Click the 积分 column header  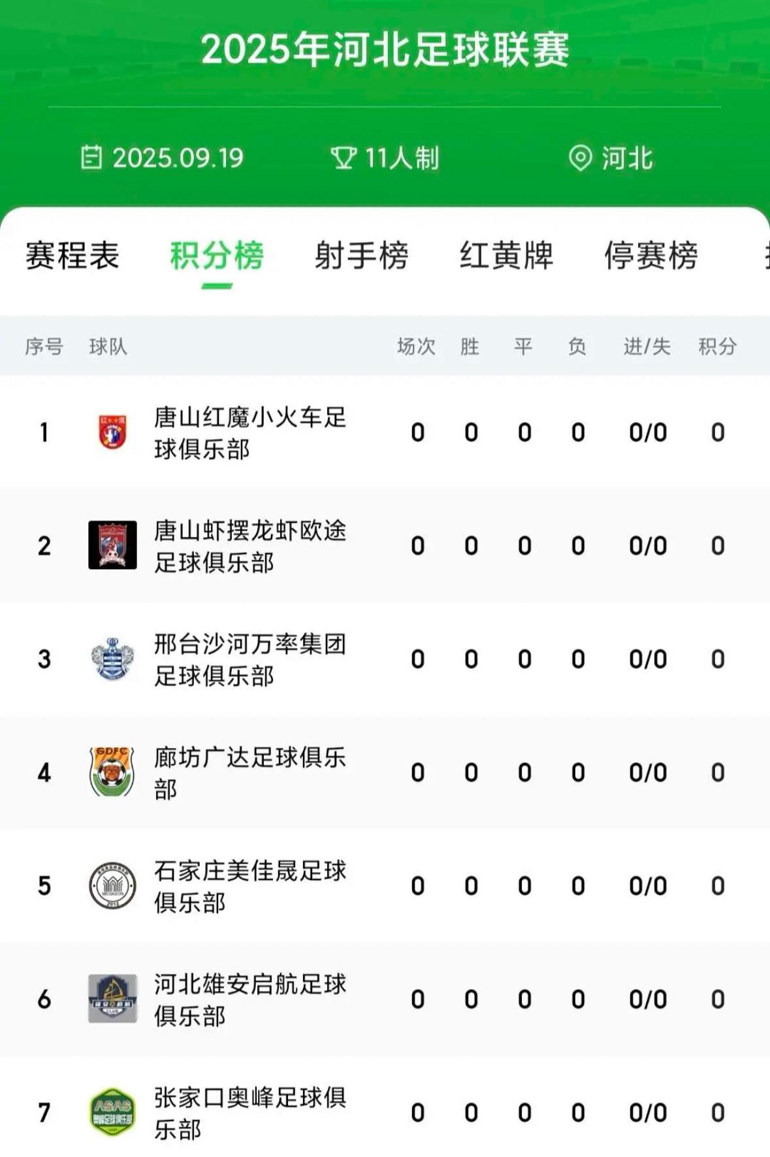tap(717, 346)
